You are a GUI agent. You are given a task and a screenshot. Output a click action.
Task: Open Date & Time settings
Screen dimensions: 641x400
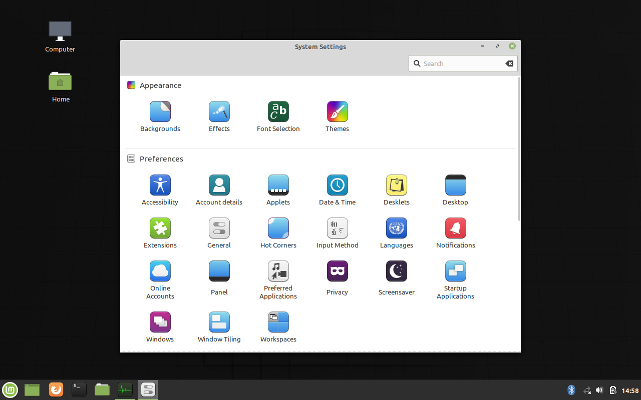[x=338, y=190]
